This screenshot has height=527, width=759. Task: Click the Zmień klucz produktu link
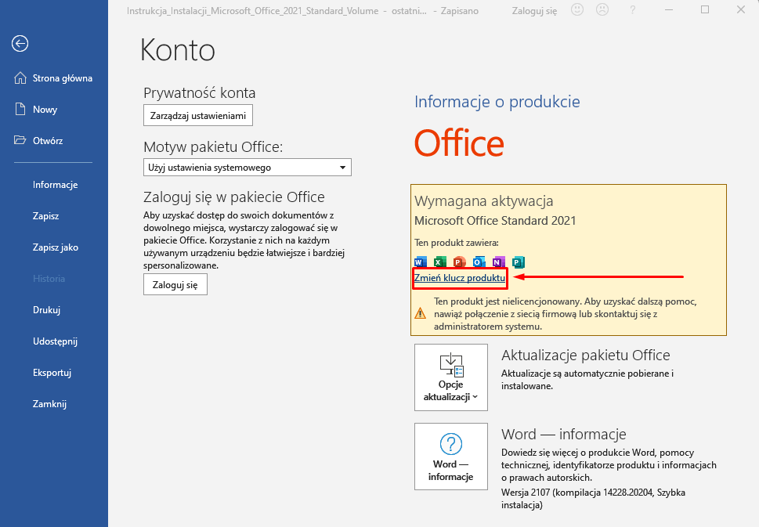(x=460, y=278)
